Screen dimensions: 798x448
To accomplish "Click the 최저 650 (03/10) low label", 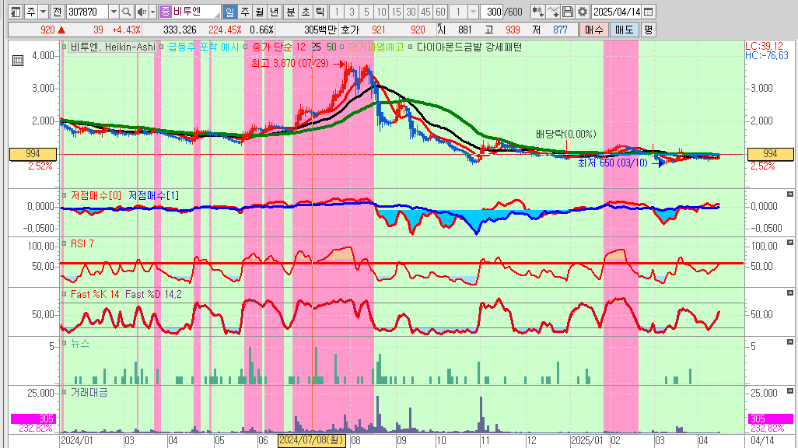I will [613, 163].
